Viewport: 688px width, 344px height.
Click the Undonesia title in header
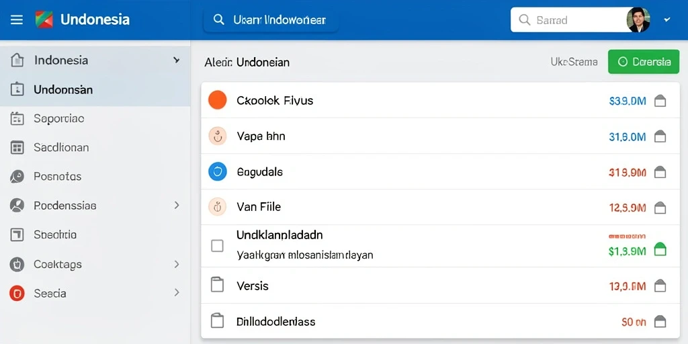click(x=95, y=19)
